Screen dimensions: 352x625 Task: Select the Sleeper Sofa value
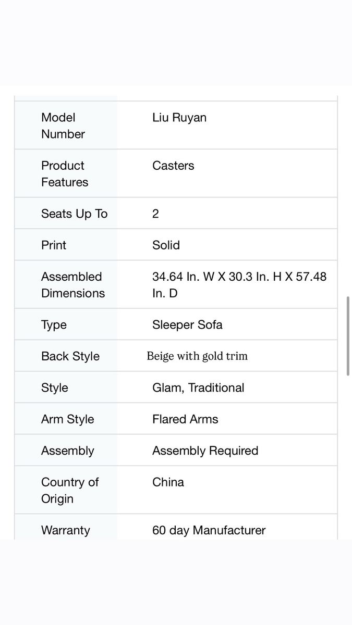pos(187,325)
